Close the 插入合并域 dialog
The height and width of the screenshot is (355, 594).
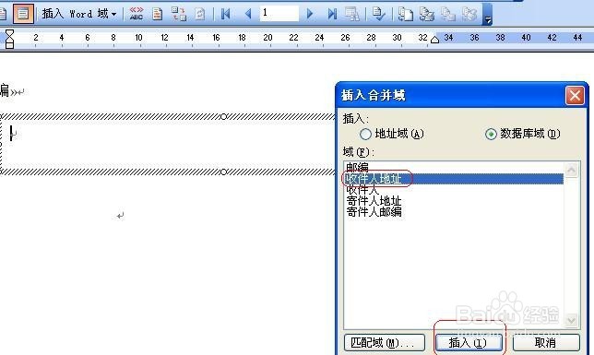coord(575,96)
